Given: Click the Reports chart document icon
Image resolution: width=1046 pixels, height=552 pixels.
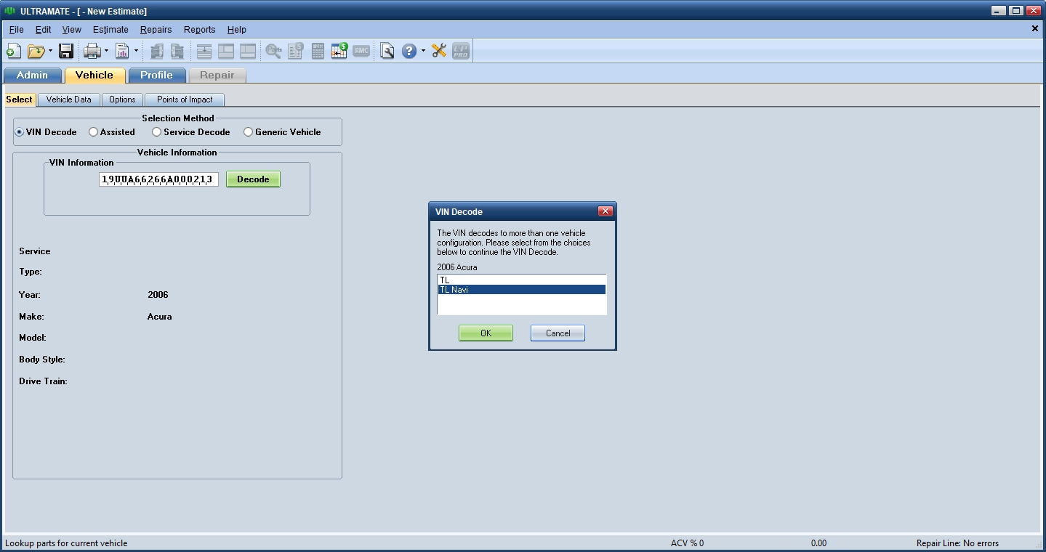Looking at the screenshot, I should 122,51.
